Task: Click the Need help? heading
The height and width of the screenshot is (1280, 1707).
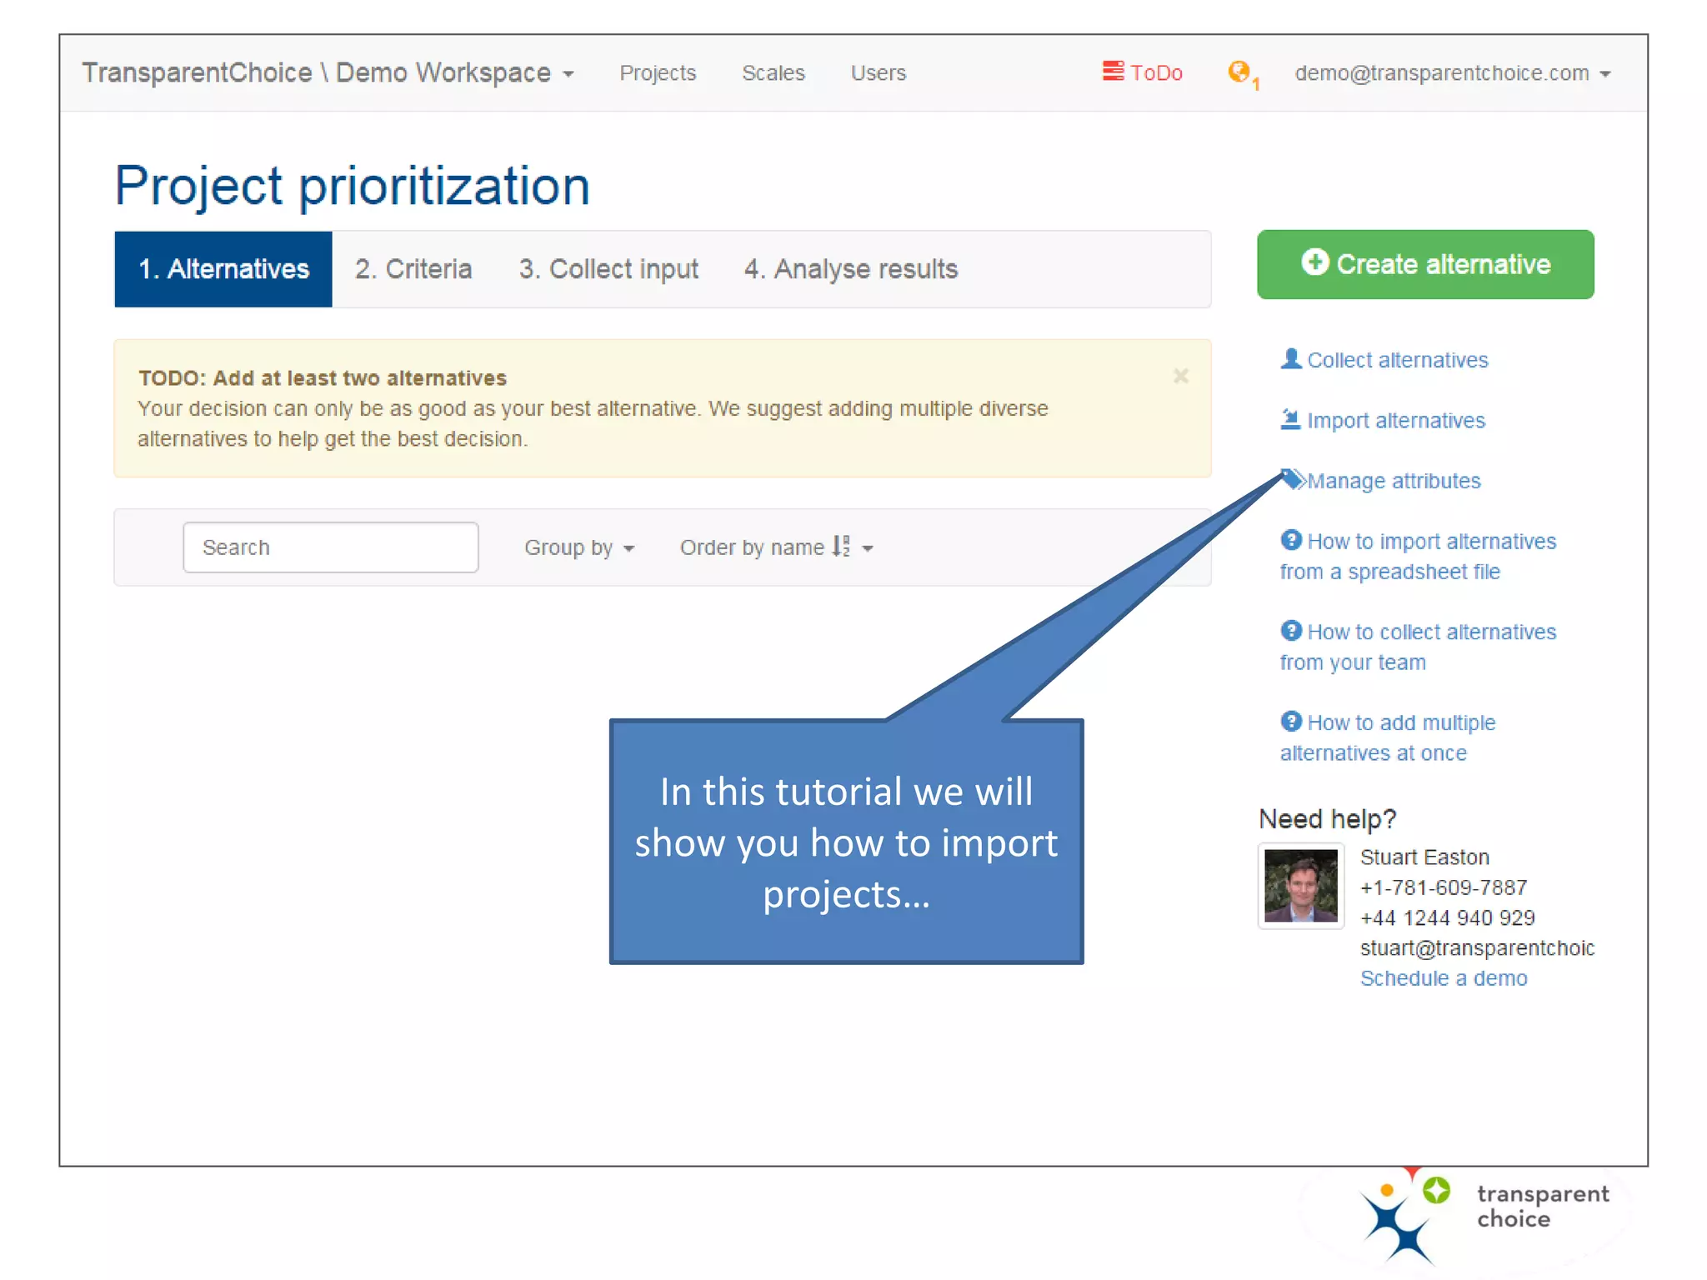Action: click(1327, 819)
